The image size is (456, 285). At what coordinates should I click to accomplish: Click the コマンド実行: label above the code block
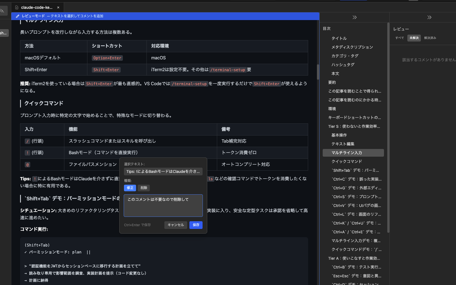tap(34, 229)
